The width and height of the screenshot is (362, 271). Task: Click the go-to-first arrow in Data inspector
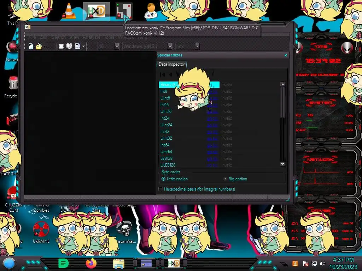pyautogui.click(x=162, y=74)
